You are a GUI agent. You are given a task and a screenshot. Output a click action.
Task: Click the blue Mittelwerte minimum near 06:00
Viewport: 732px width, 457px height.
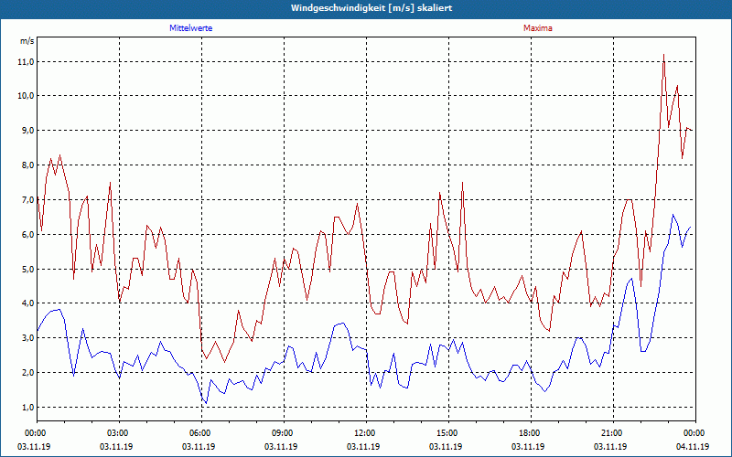tap(206, 403)
